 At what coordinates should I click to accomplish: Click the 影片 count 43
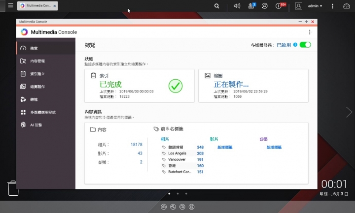point(140,153)
